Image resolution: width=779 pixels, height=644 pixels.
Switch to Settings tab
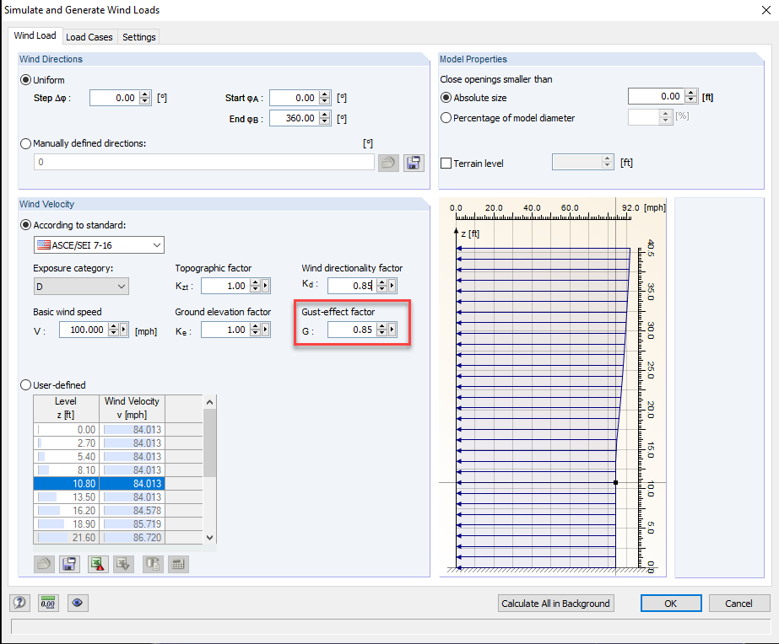point(139,37)
